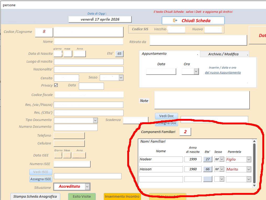The width and height of the screenshot is (266, 200).
Task: Click the Vedi Doc button
Action: pyautogui.click(x=166, y=116)
